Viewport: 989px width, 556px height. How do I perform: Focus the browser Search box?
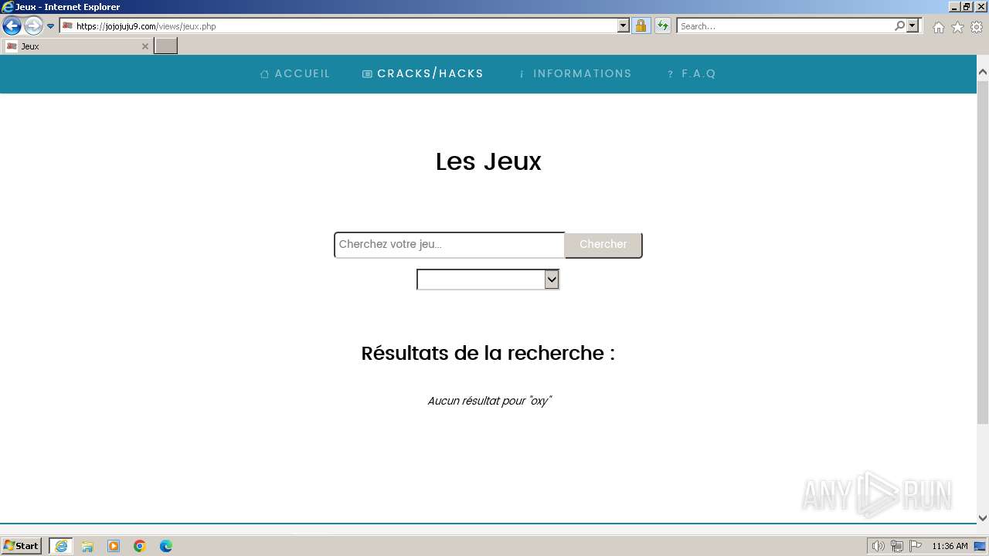785,26
